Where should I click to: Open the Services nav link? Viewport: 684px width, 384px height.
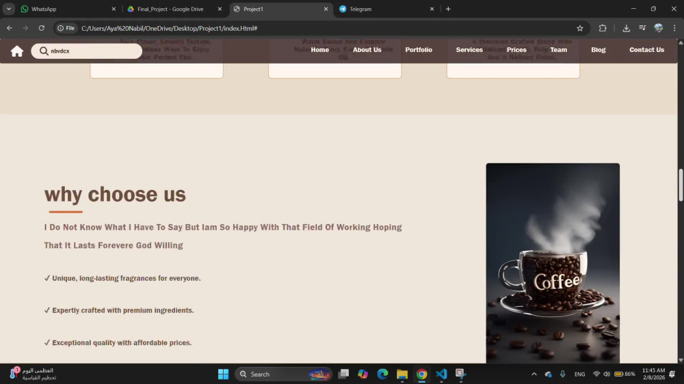click(469, 50)
